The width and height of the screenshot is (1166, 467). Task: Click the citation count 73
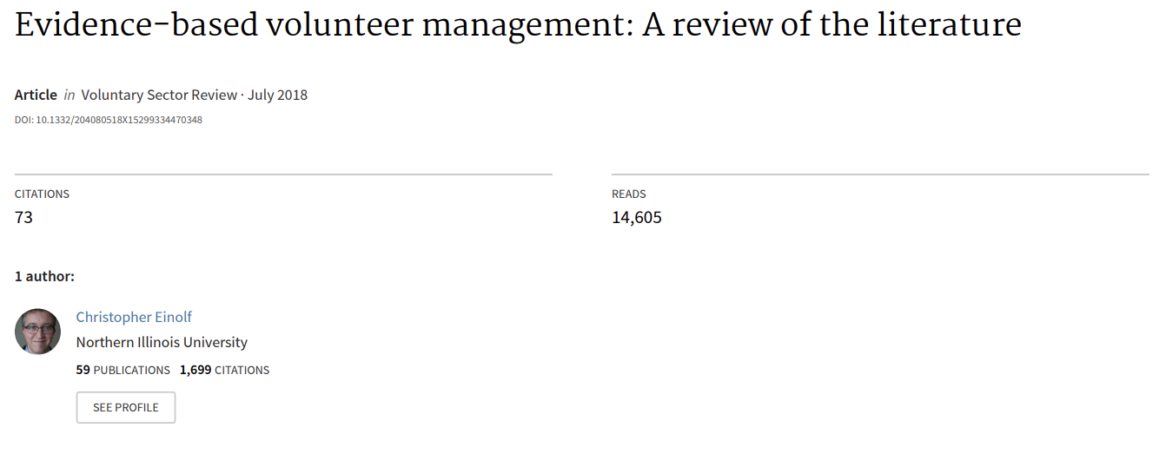[x=24, y=217]
